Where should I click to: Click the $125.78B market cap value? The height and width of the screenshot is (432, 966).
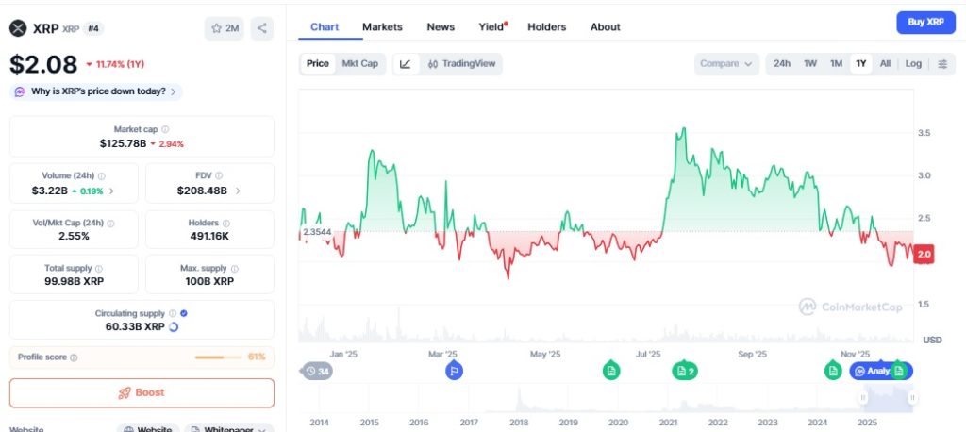124,143
